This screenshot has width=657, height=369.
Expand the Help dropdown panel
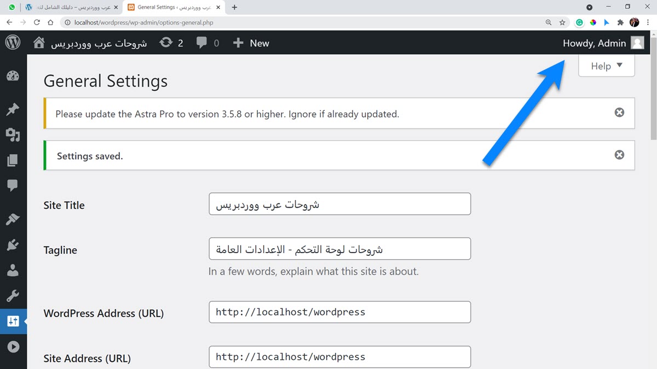pos(607,66)
